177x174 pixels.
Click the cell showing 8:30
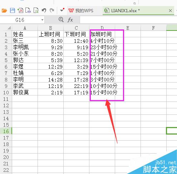coord(51,41)
